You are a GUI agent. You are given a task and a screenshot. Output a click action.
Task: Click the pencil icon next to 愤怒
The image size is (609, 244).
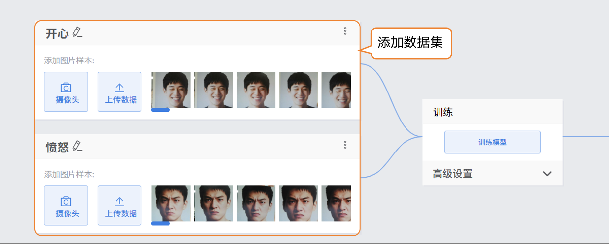(x=77, y=146)
